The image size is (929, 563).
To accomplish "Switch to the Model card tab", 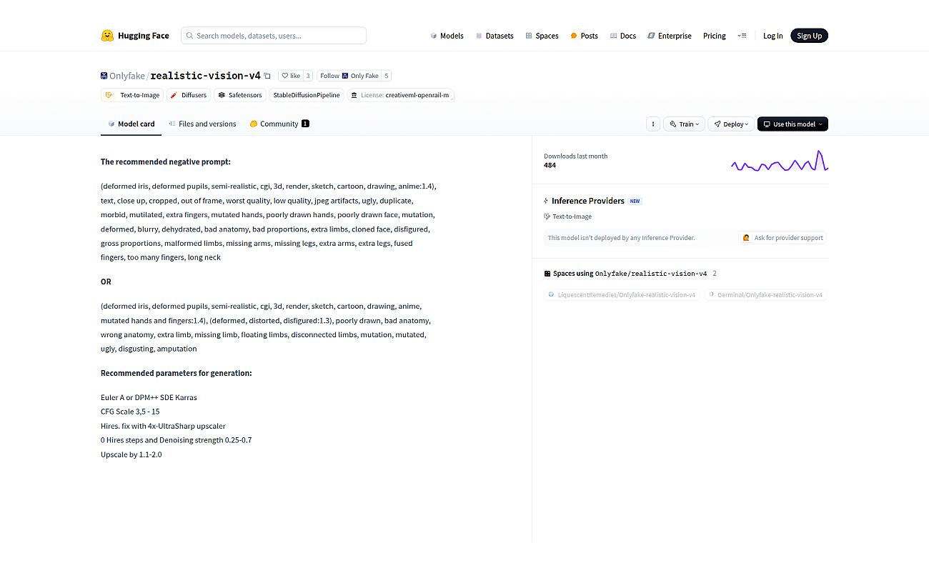I will pos(131,124).
